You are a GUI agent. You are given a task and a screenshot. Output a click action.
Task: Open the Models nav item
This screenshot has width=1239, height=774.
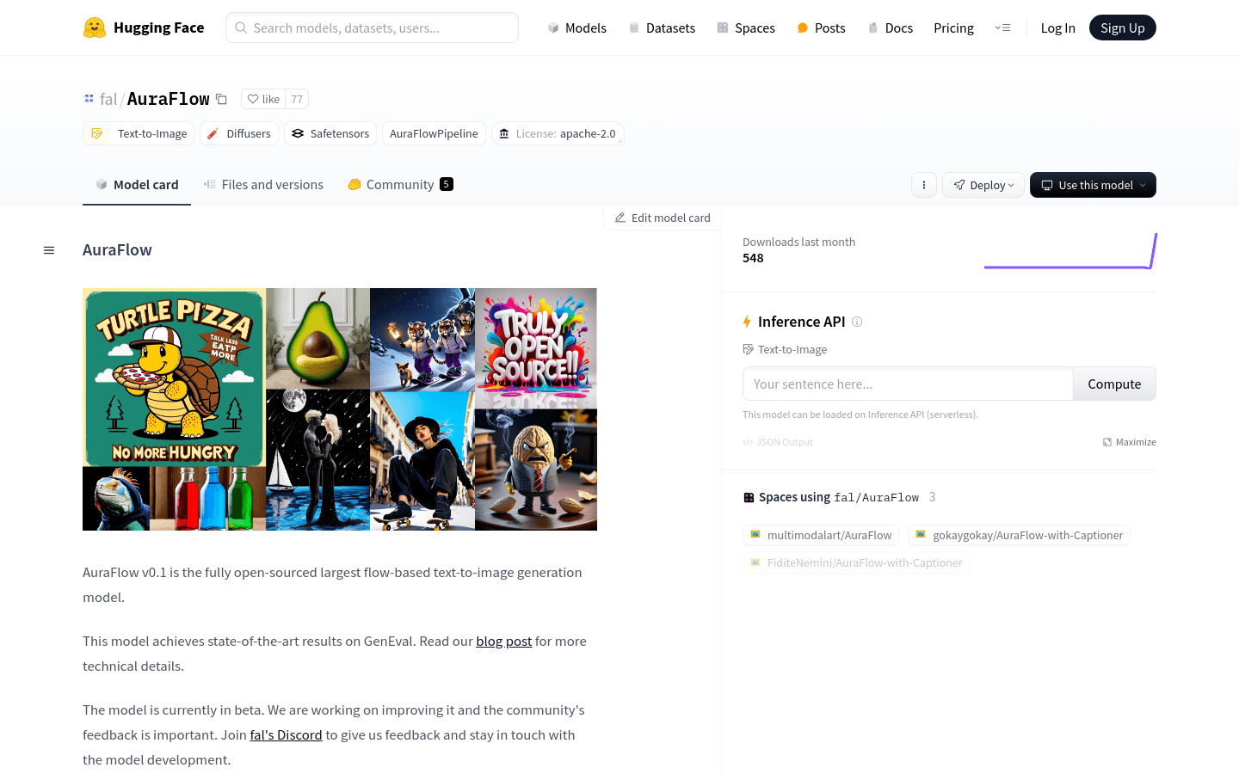tap(576, 28)
